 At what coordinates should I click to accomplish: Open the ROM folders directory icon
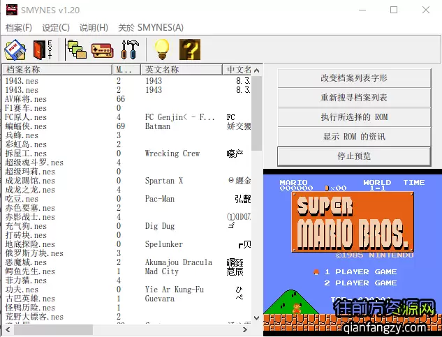point(76,50)
